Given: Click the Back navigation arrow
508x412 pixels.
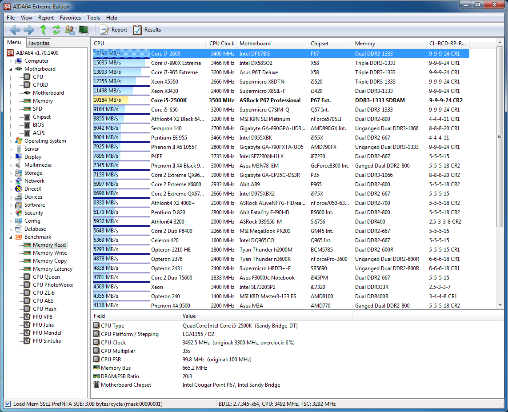Looking at the screenshot, I should pos(15,30).
